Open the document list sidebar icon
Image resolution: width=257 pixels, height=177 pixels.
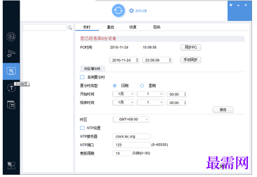click(11, 105)
